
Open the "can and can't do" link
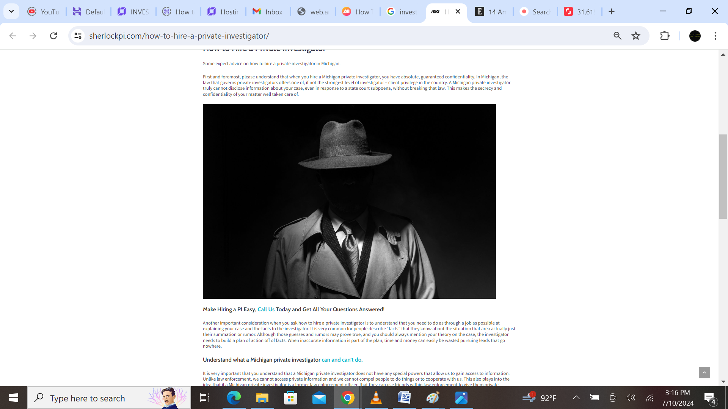coord(342,360)
